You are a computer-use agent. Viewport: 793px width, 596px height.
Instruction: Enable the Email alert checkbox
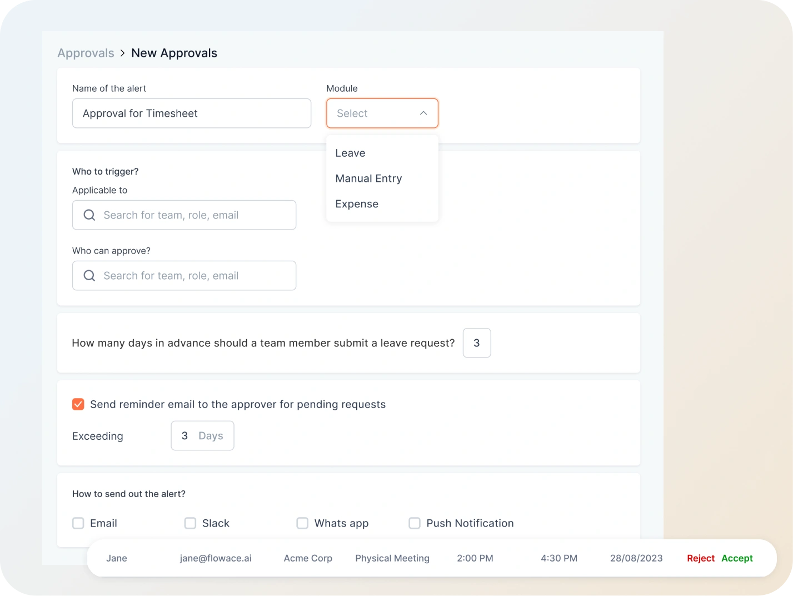[78, 523]
